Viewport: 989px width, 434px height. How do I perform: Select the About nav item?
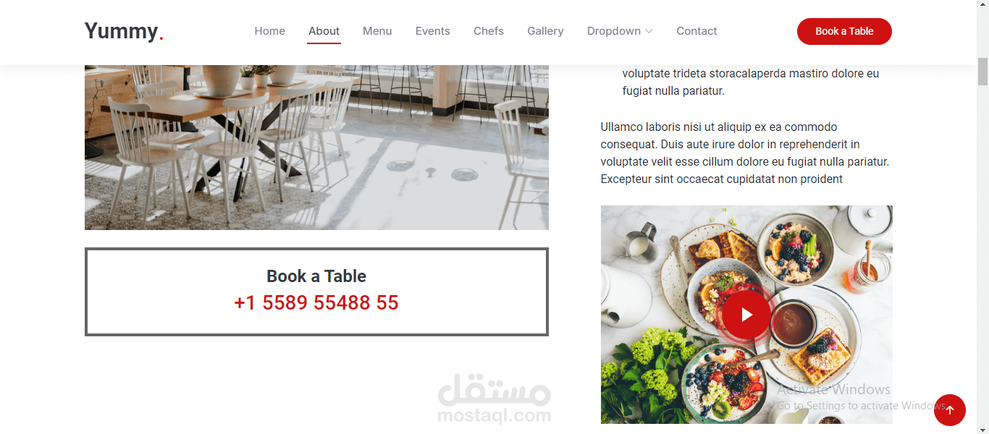pos(324,31)
